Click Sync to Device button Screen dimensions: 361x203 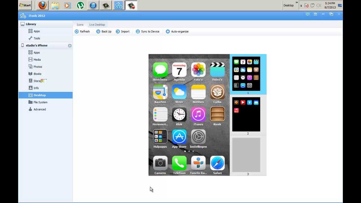tap(148, 32)
